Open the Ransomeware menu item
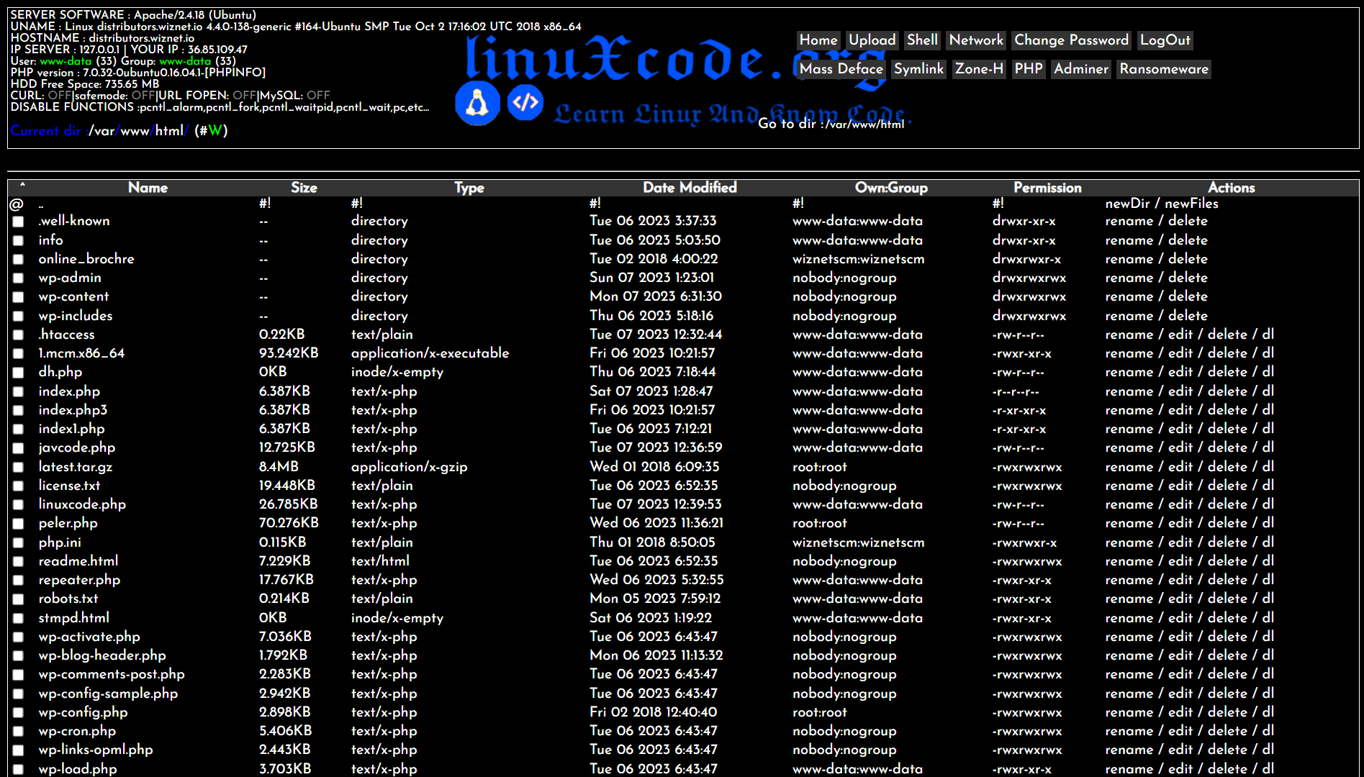The width and height of the screenshot is (1364, 777). [x=1164, y=69]
